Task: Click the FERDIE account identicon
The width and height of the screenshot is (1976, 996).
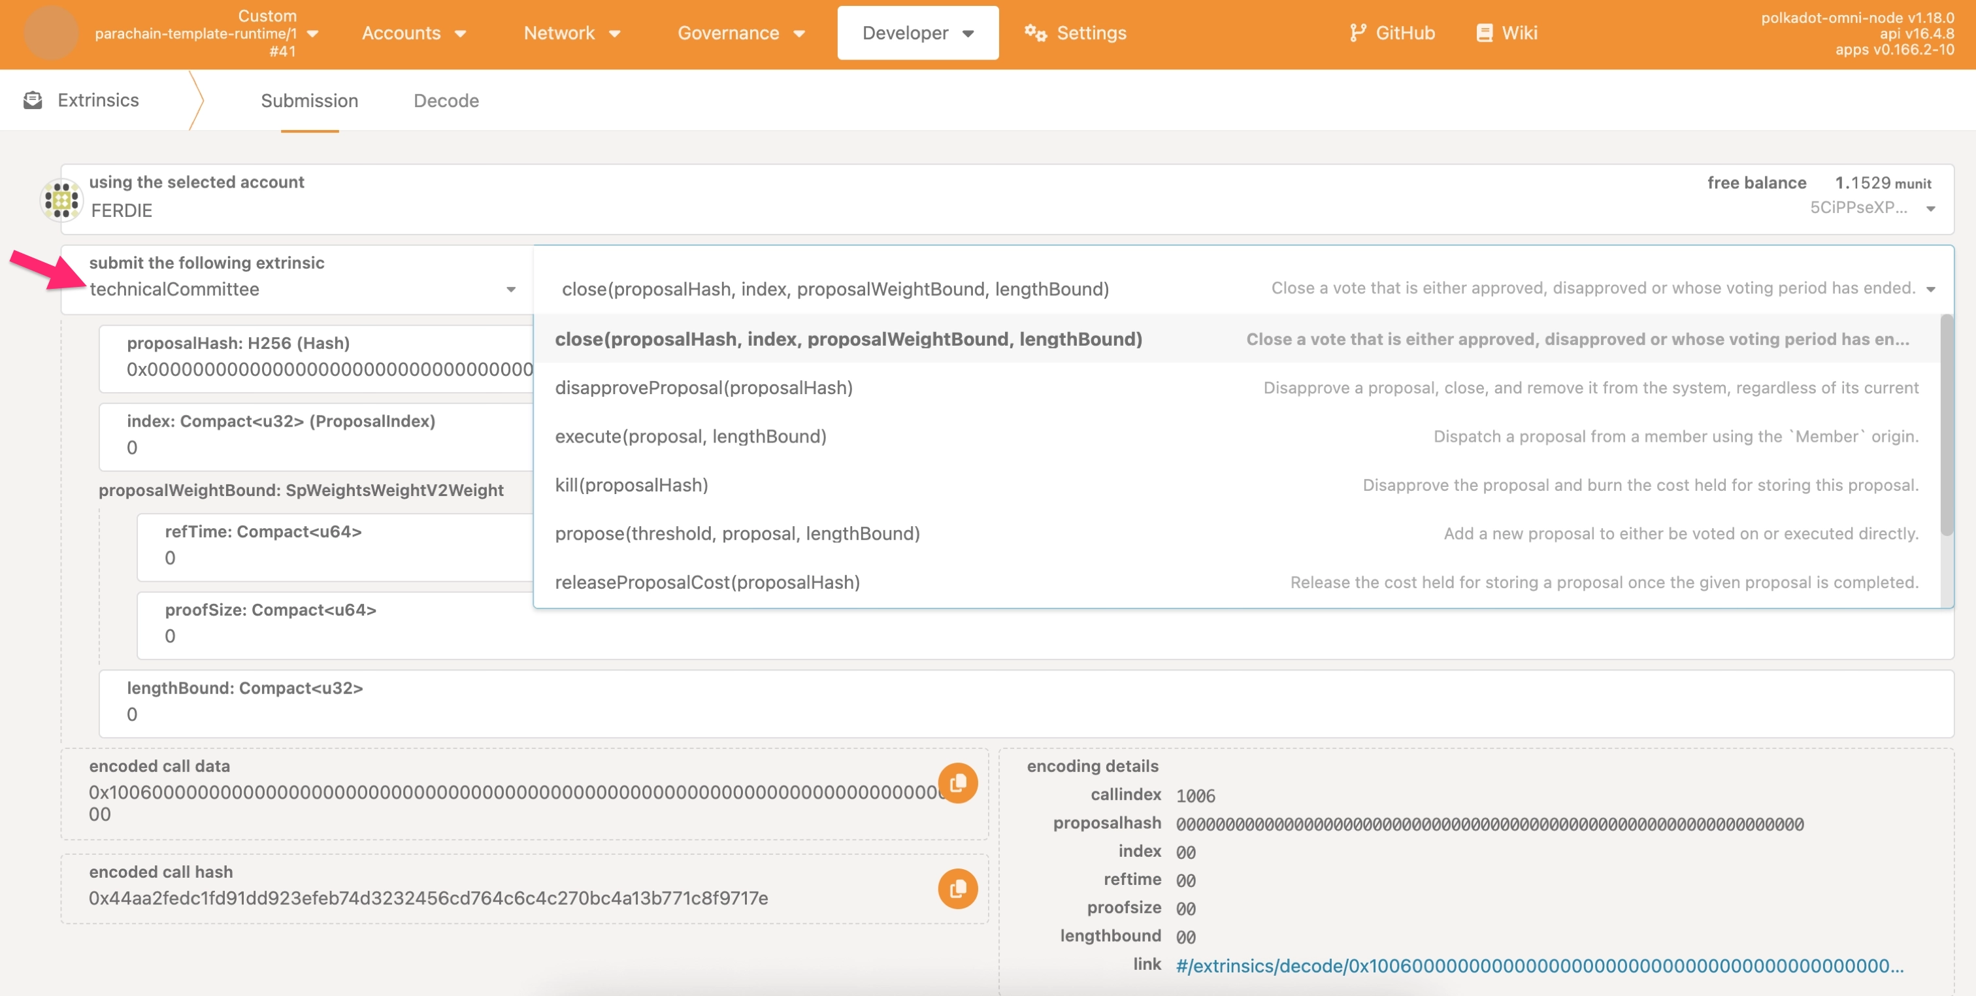Action: click(61, 199)
